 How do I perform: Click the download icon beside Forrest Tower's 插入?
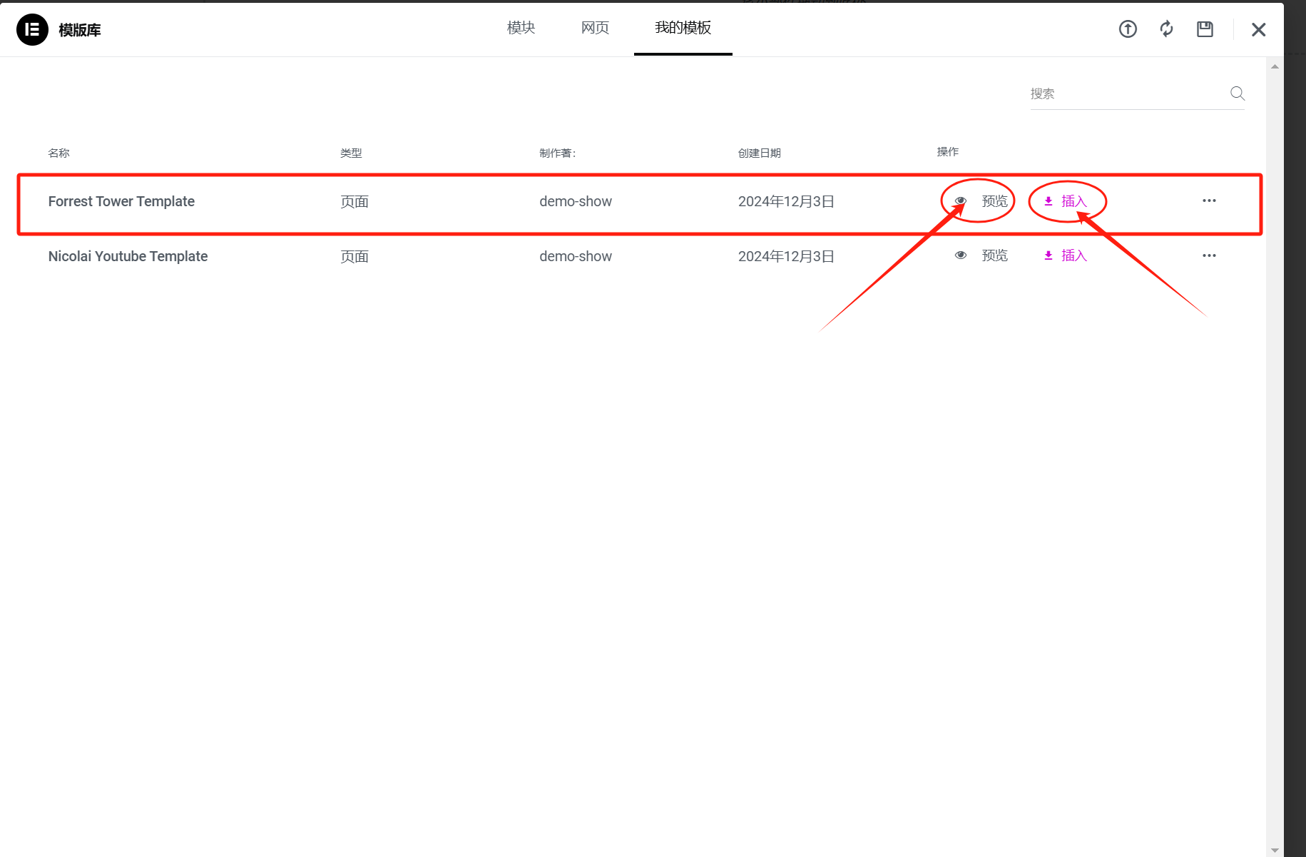[x=1048, y=201]
